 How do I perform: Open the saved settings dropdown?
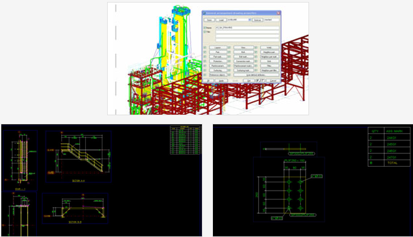point(250,20)
